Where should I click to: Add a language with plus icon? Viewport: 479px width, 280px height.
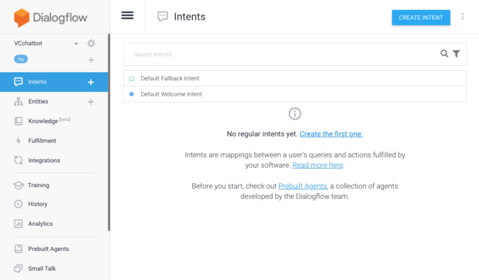[x=91, y=60]
